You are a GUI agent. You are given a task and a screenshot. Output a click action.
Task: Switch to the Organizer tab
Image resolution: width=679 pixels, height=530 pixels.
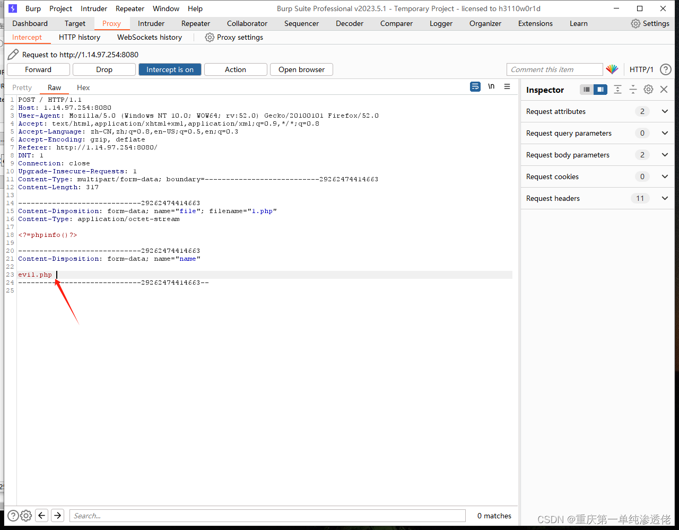[x=485, y=23]
